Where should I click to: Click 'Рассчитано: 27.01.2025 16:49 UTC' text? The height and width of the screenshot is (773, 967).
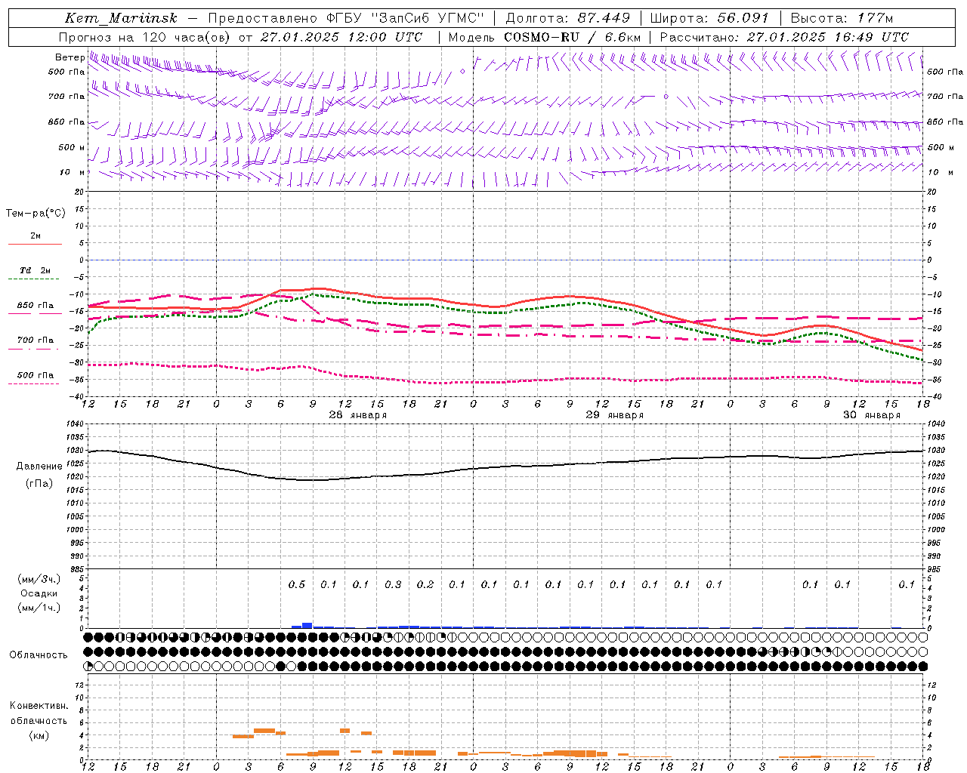(784, 37)
